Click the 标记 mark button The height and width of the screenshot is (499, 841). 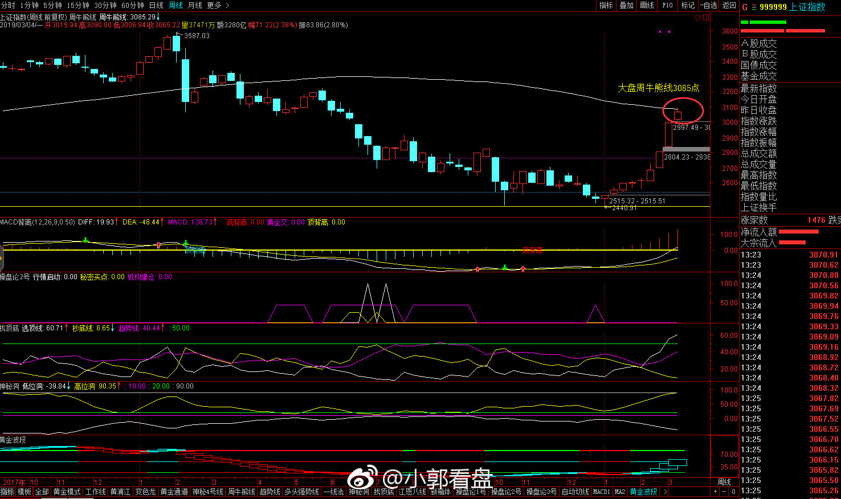click(x=688, y=5)
